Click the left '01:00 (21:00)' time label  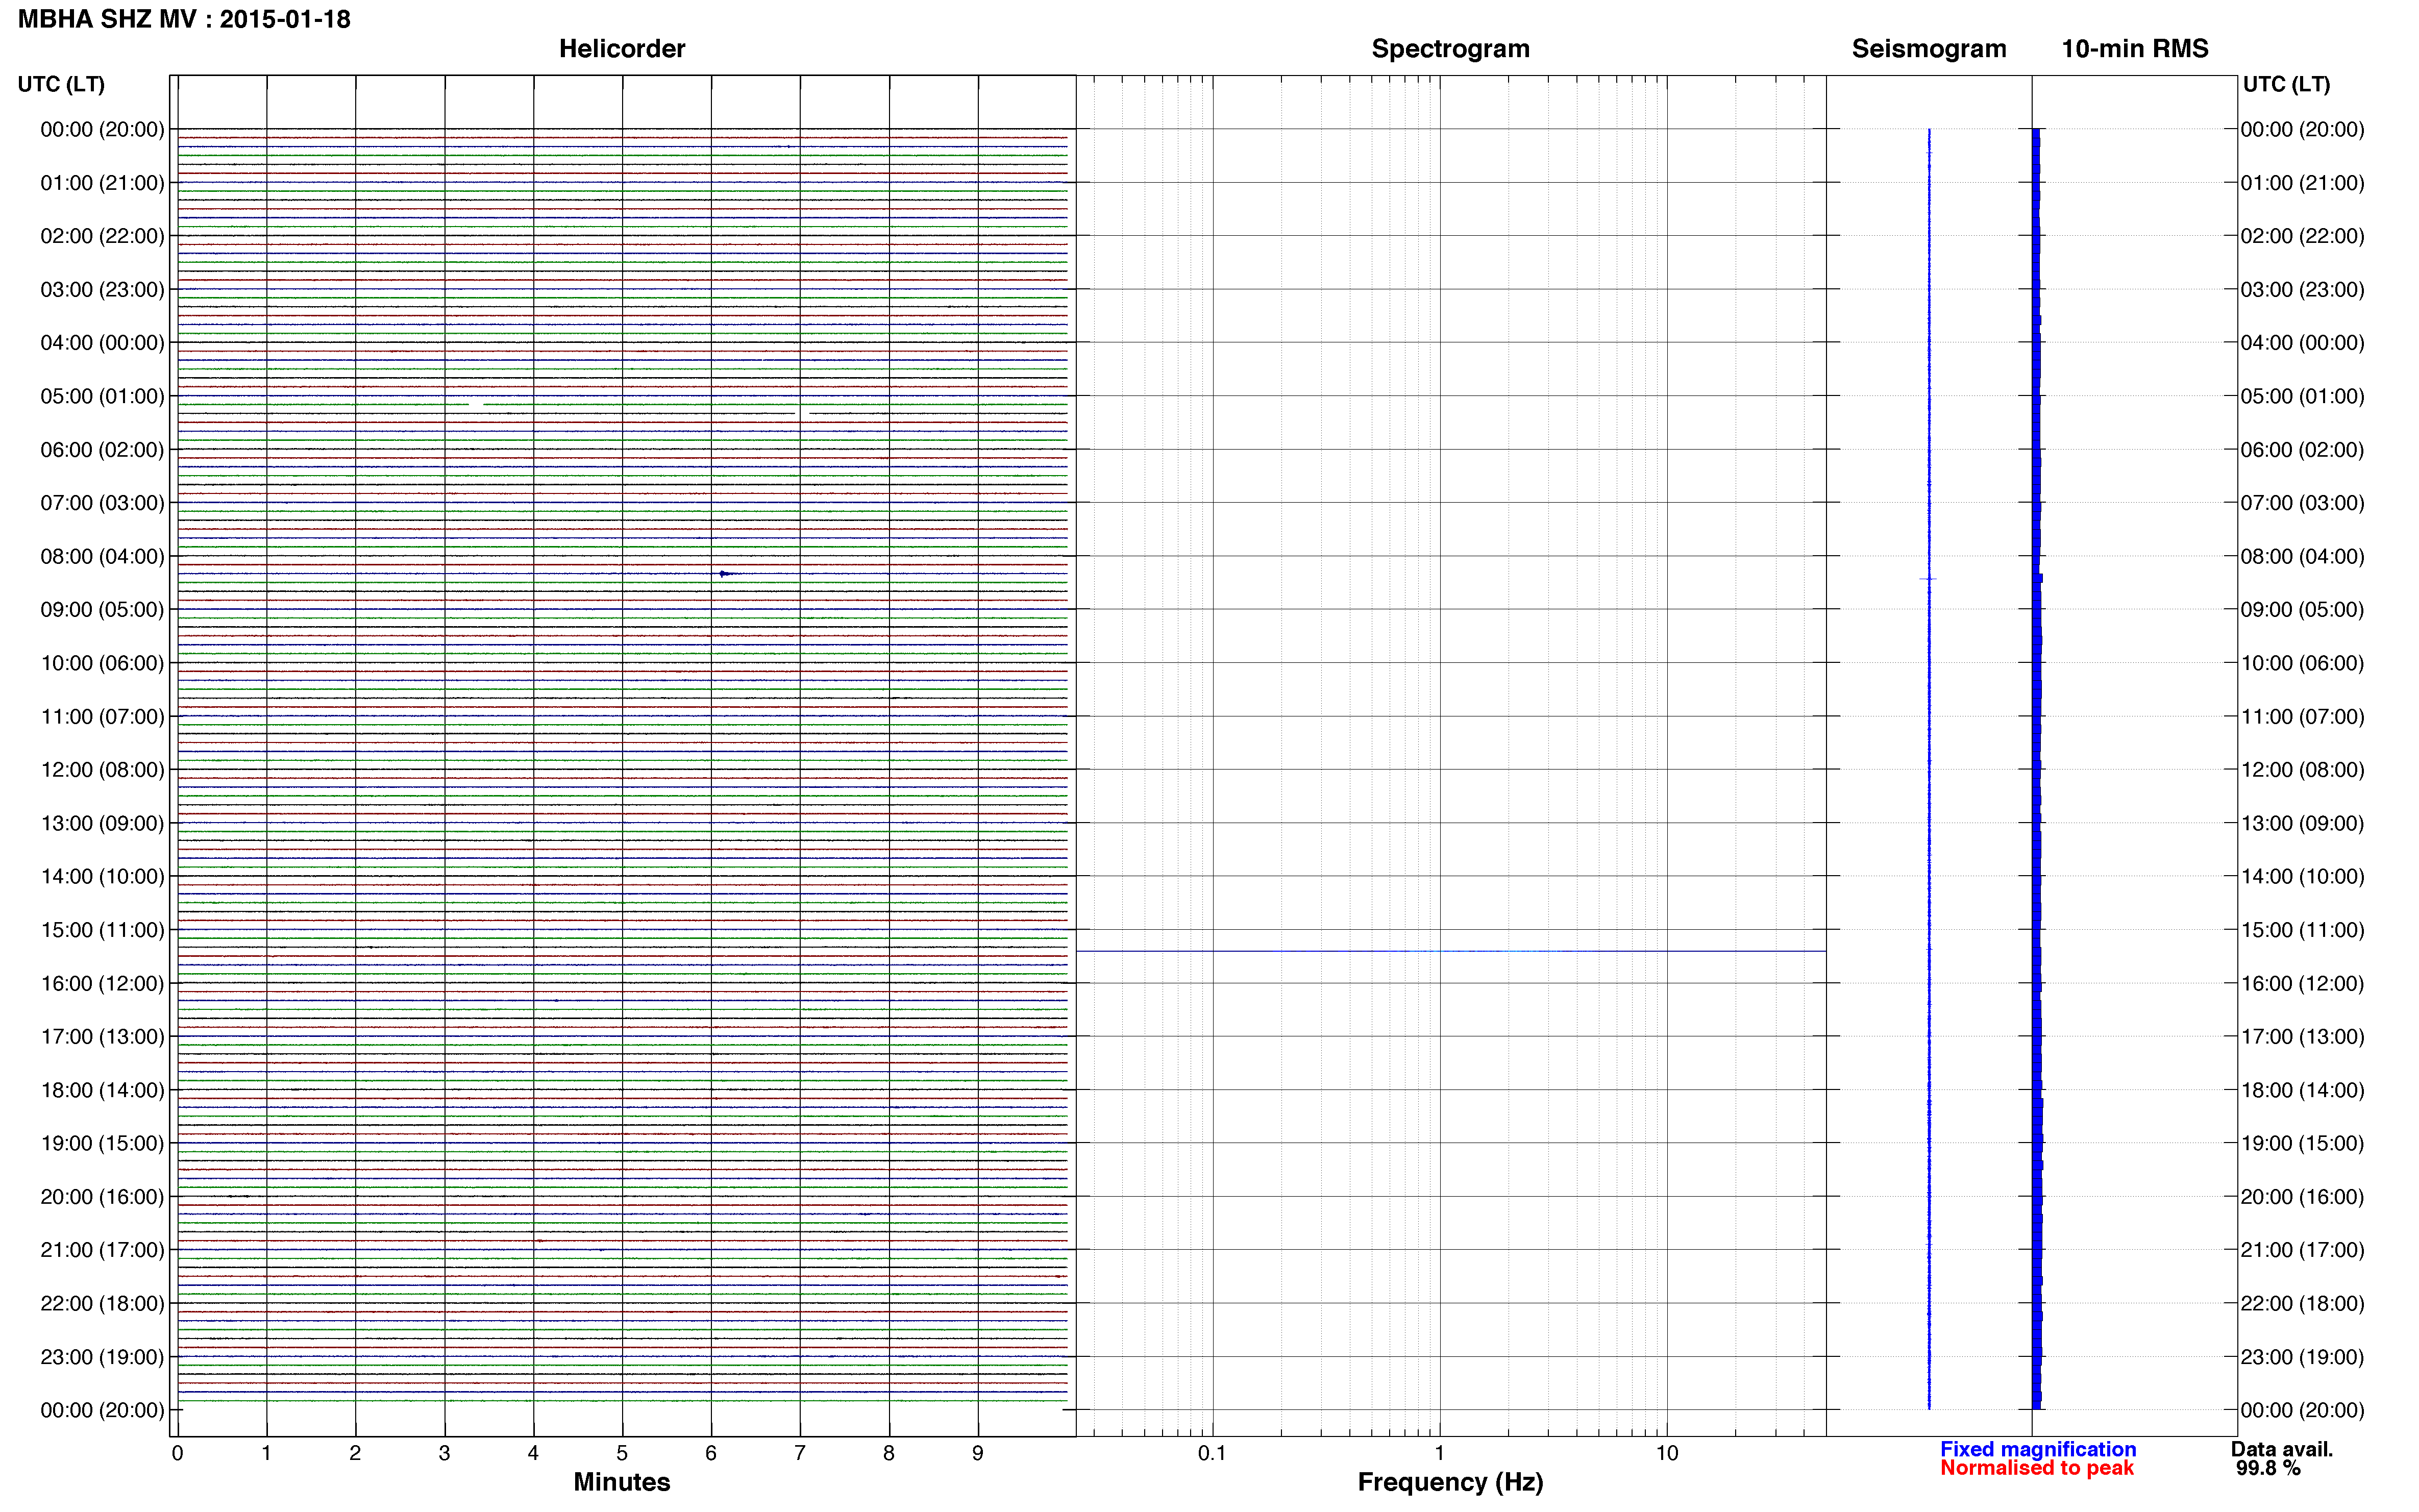click(102, 183)
